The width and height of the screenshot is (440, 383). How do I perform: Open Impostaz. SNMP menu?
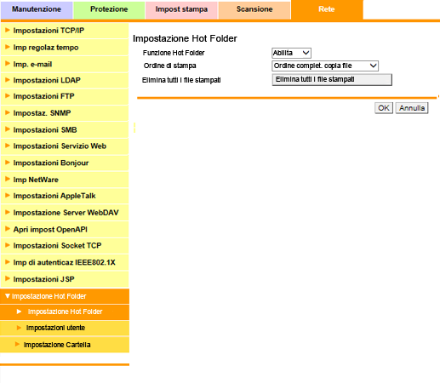[x=65, y=113]
